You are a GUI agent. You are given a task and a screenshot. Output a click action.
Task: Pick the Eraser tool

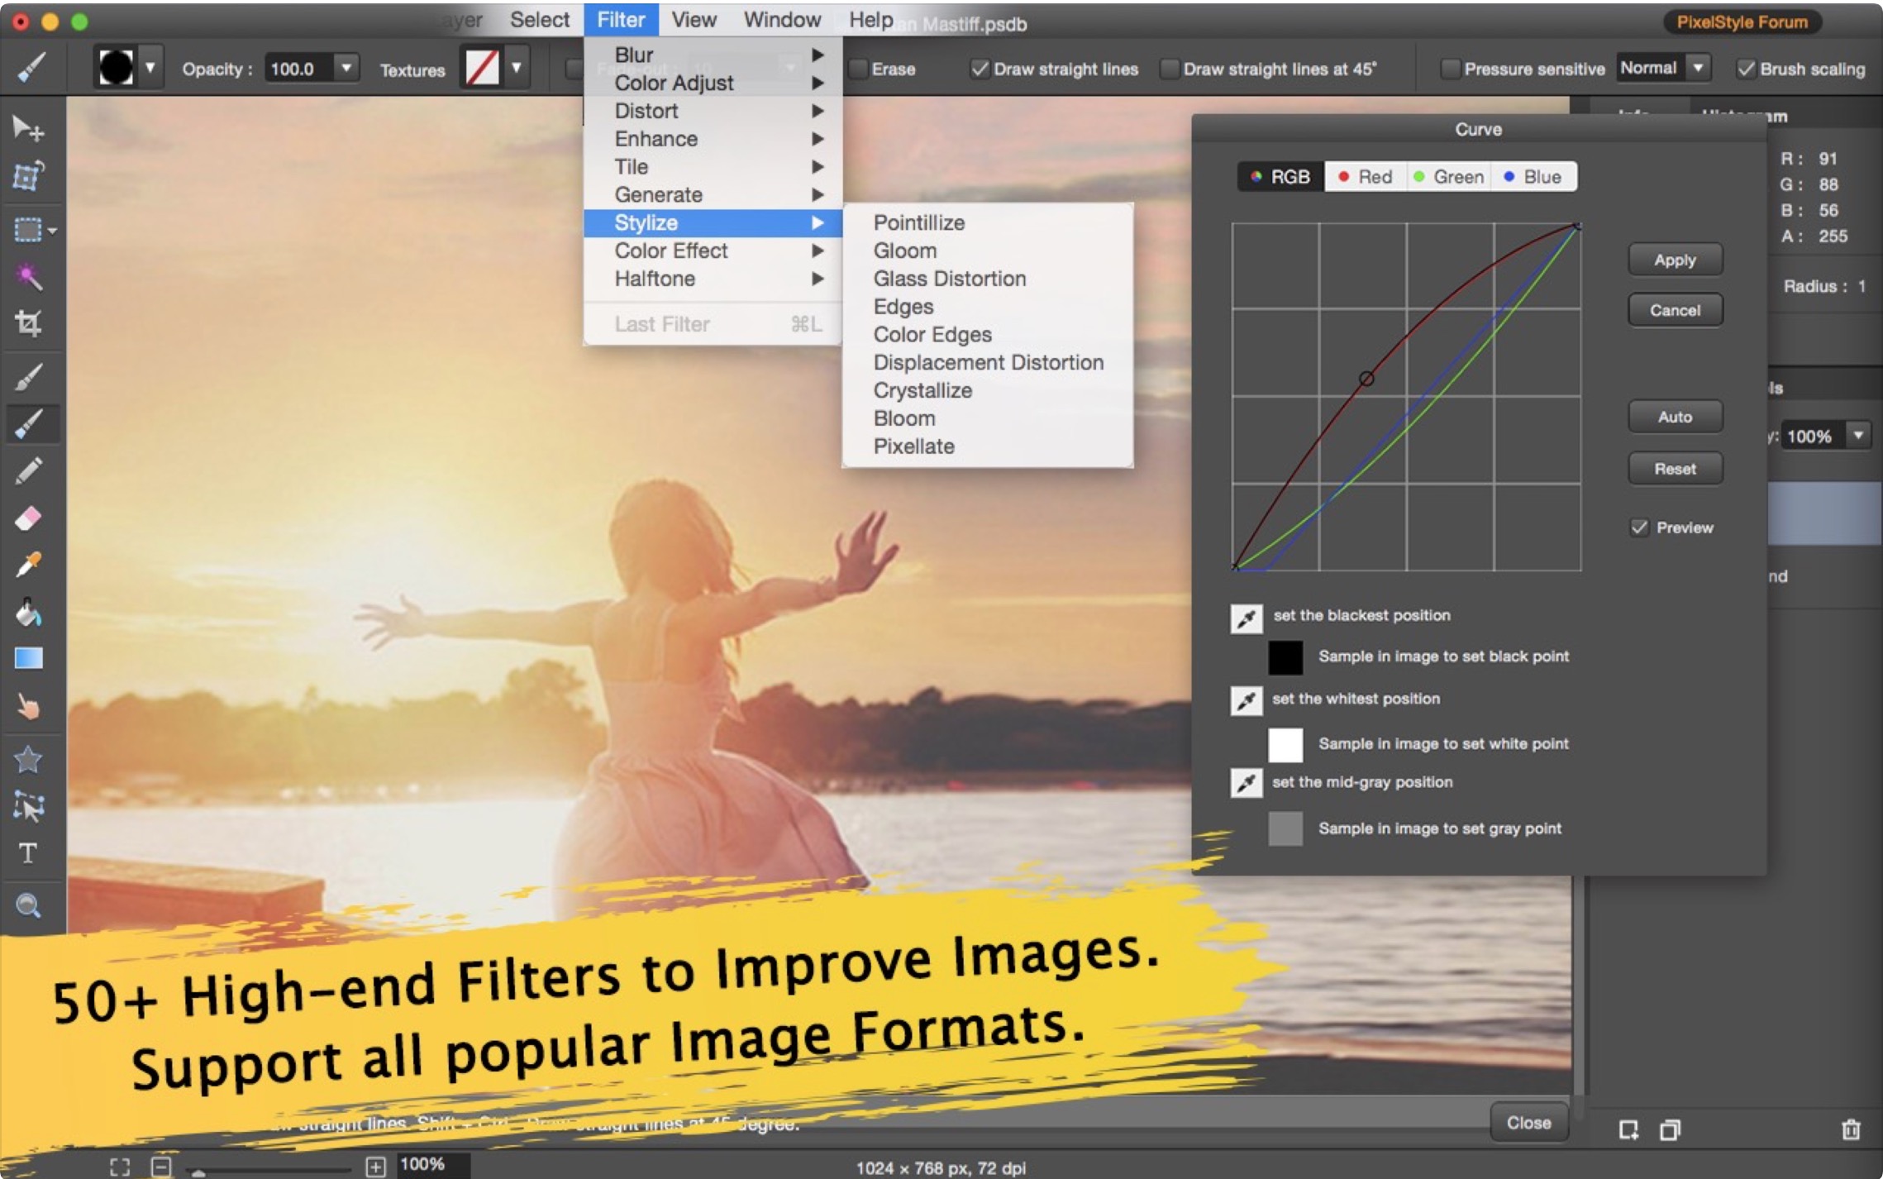(x=28, y=518)
